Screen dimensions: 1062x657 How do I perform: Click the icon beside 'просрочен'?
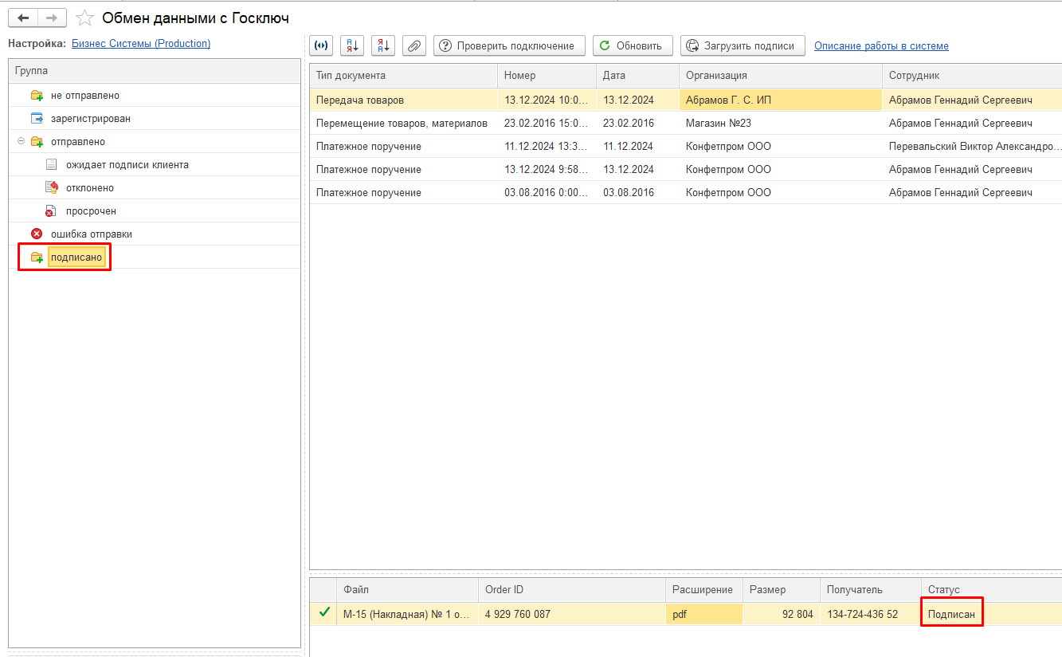pyautogui.click(x=52, y=211)
